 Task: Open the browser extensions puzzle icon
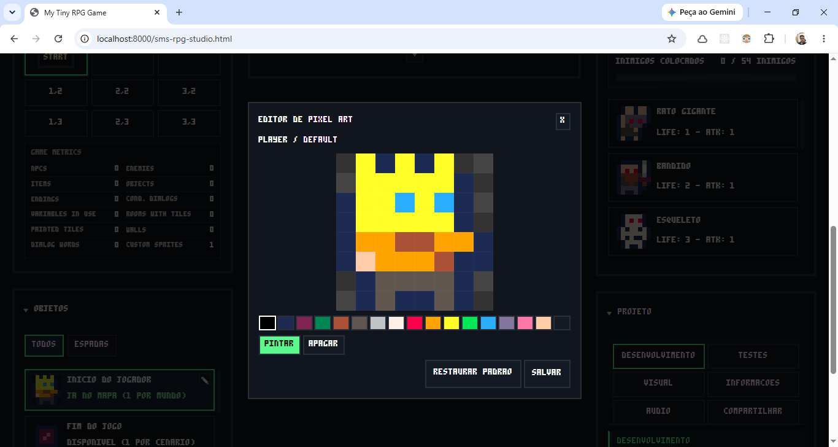tap(769, 39)
